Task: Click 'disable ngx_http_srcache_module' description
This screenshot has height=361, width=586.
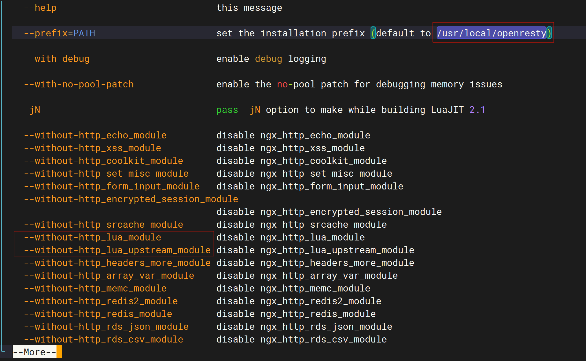Action: point(302,225)
